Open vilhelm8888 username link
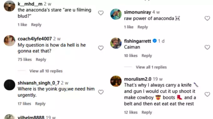Viewport: 213px width, 119px height. (x=31, y=117)
